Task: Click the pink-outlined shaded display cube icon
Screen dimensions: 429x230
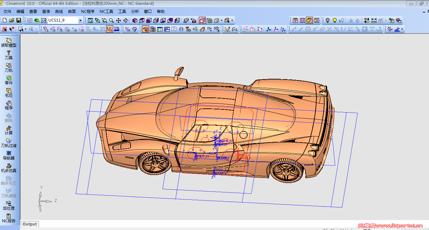Action: click(202, 20)
